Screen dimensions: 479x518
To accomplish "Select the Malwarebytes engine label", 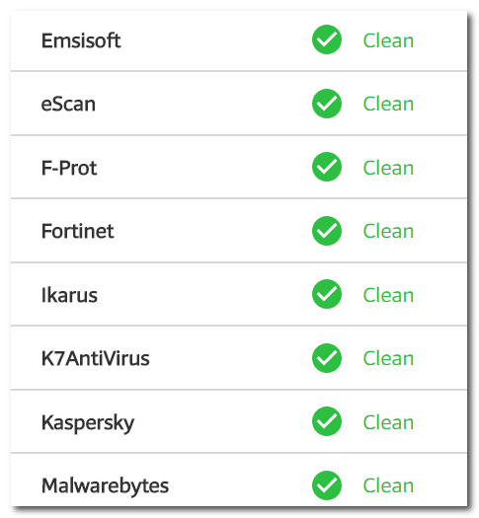I will click(105, 486).
